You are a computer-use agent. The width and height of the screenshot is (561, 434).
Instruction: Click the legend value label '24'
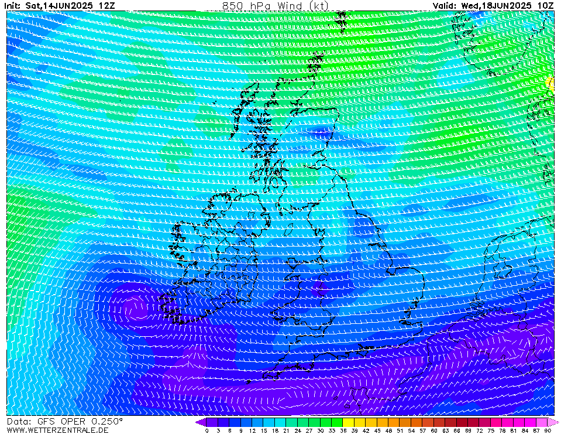click(298, 430)
